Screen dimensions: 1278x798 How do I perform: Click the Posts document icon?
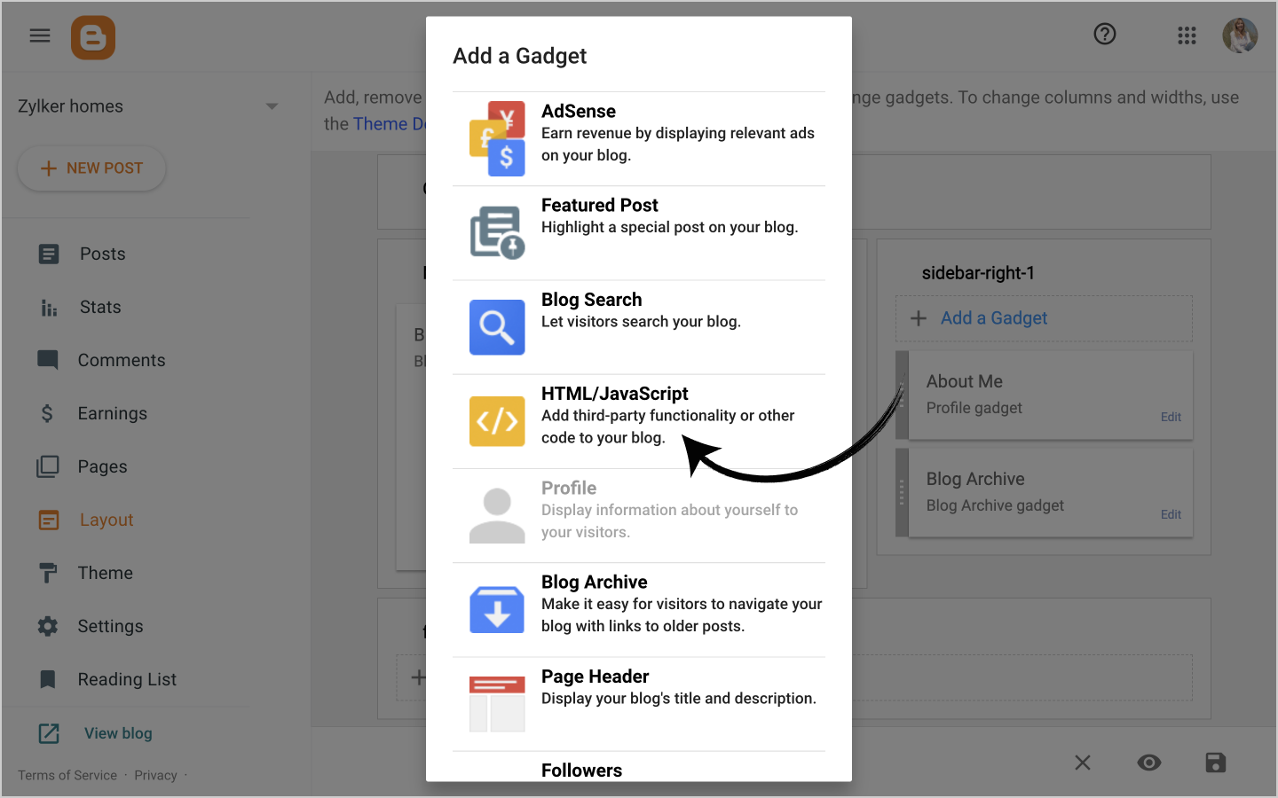click(x=49, y=254)
